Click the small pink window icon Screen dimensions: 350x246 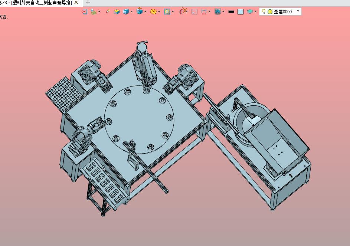point(194,12)
